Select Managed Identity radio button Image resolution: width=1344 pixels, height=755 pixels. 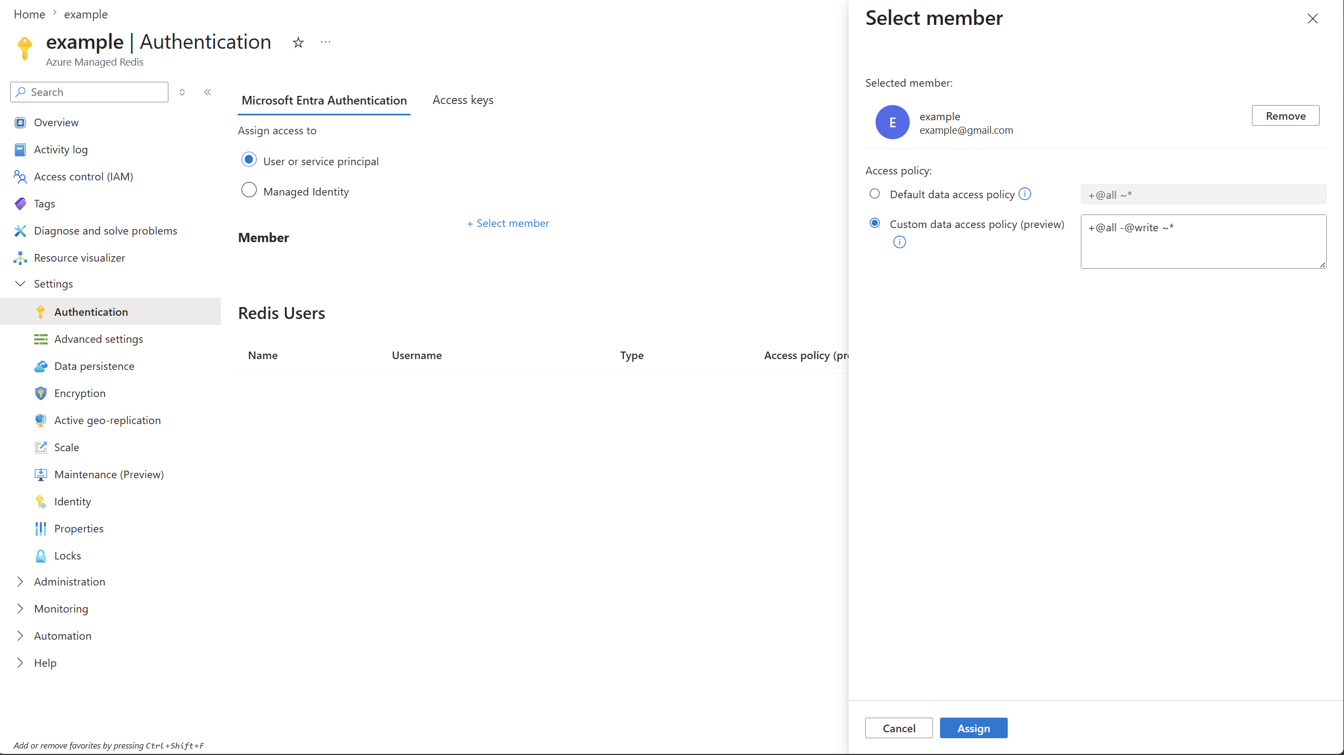[x=249, y=190]
